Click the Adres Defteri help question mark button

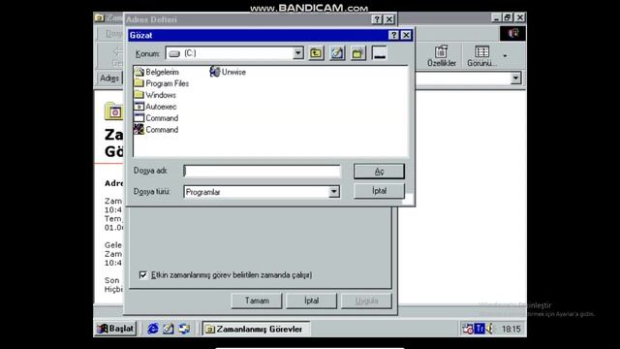377,19
